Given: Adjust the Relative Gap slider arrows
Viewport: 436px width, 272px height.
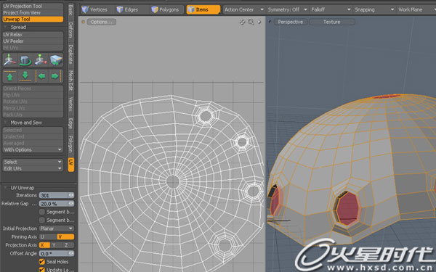Looking at the screenshot, I should click(x=71, y=204).
